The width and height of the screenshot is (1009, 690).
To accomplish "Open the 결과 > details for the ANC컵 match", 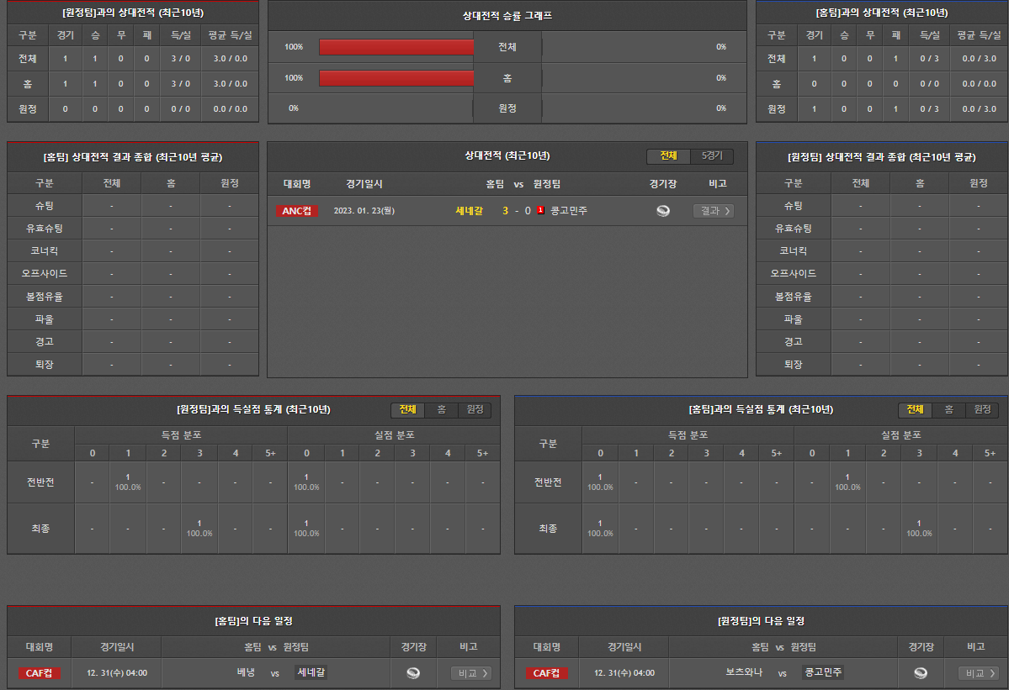I will tap(713, 211).
